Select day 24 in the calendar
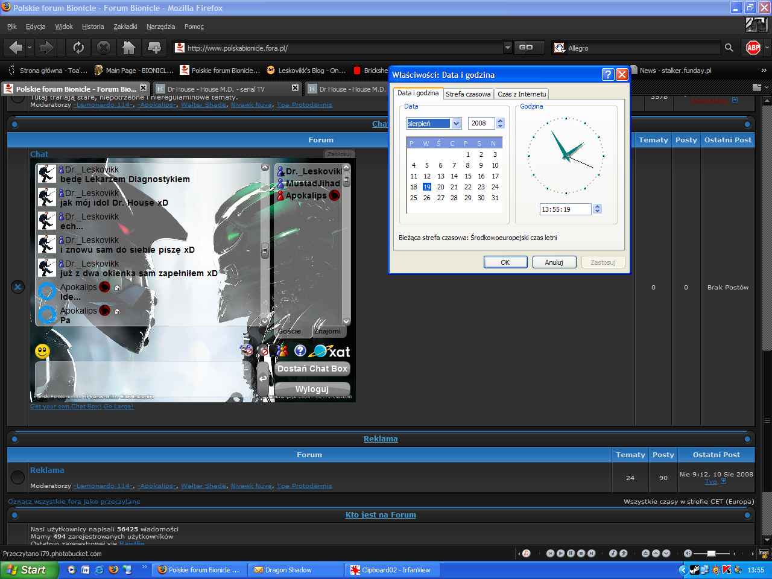 click(x=495, y=187)
